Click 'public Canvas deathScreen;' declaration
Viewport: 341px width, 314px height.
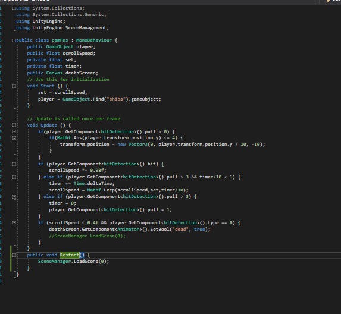pos(62,73)
